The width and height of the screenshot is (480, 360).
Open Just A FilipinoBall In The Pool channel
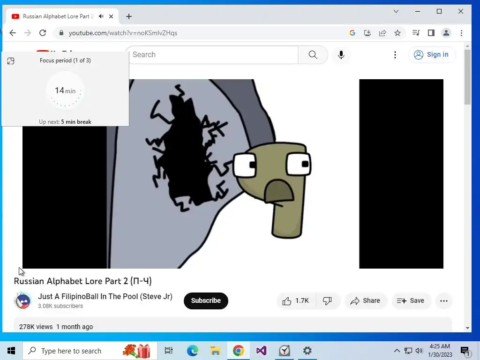pyautogui.click(x=105, y=296)
